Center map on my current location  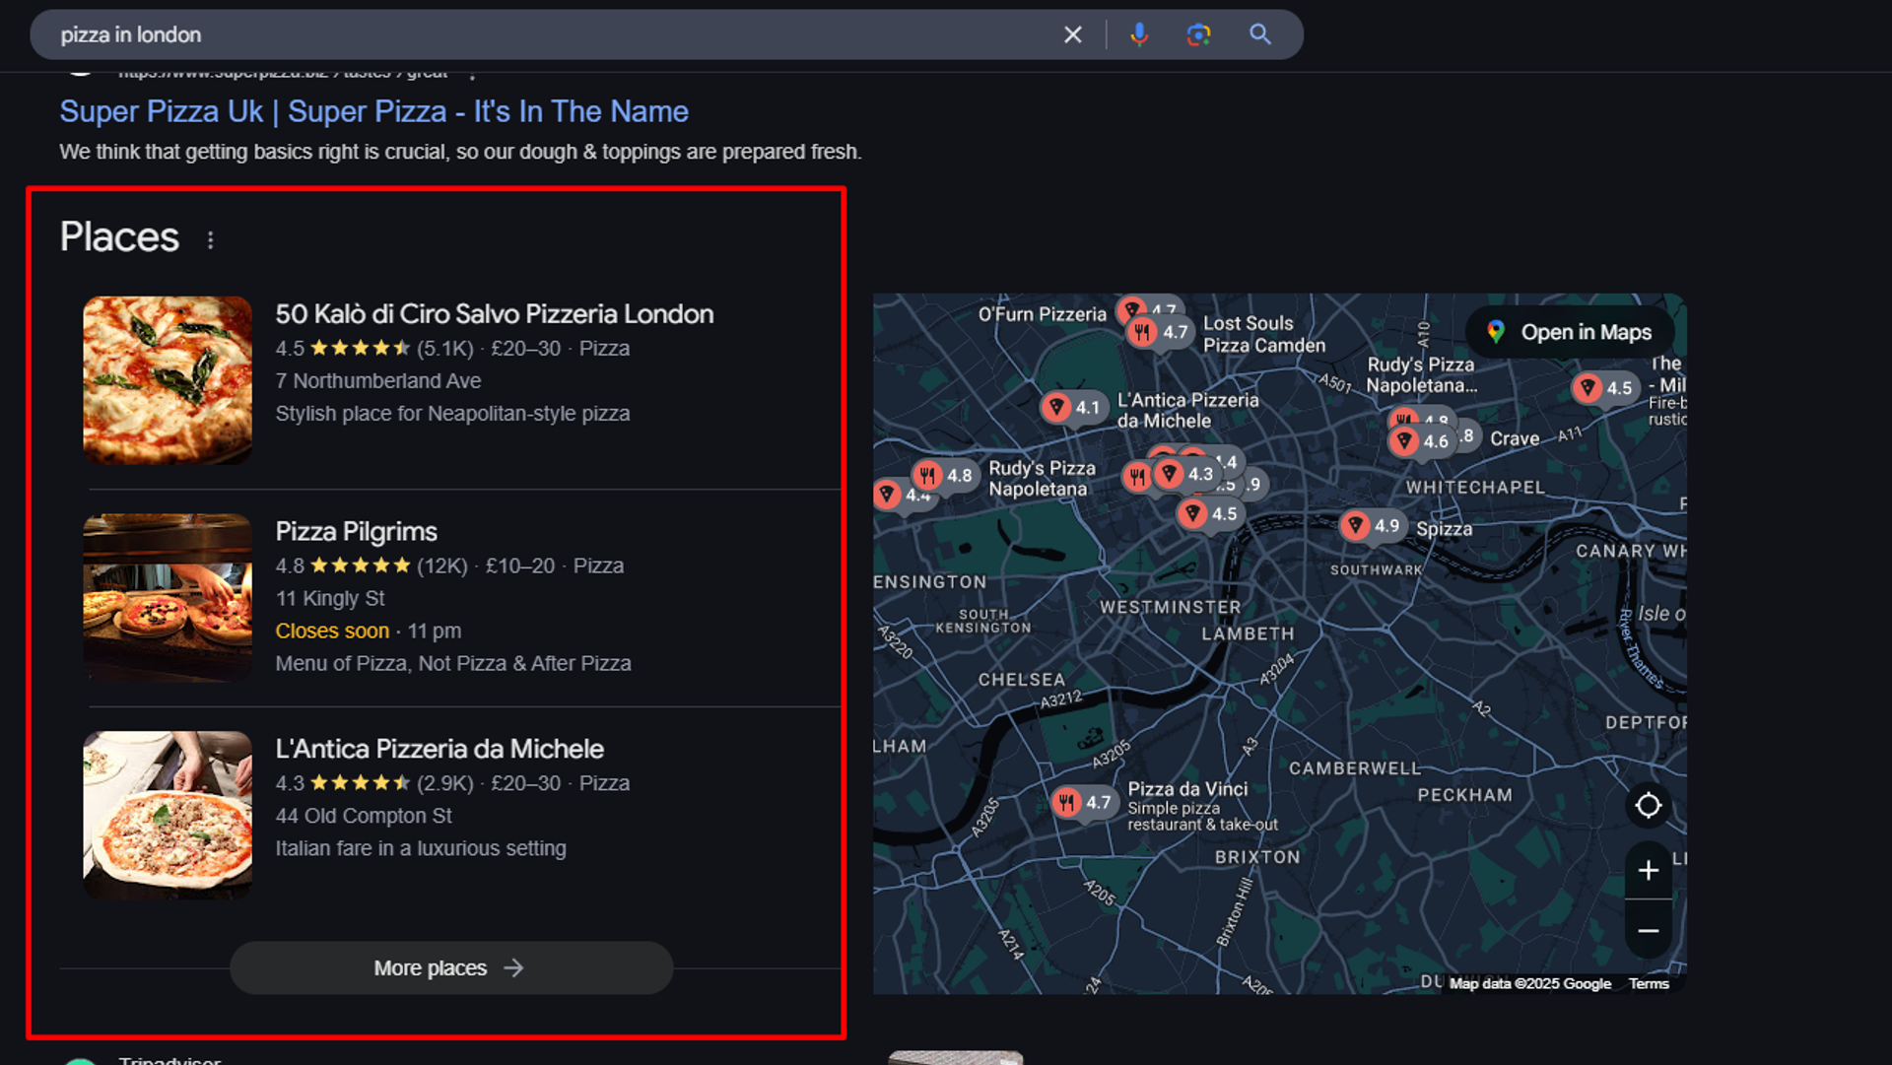(x=1649, y=806)
